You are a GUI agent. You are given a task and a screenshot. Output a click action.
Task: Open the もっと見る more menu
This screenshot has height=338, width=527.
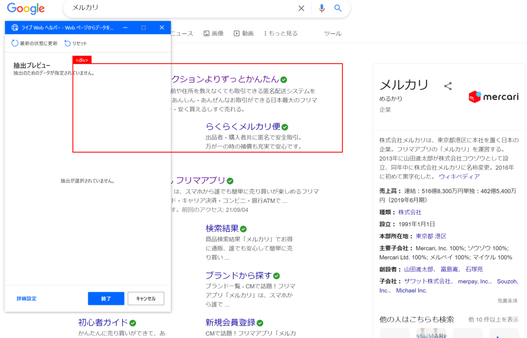pyautogui.click(x=281, y=33)
